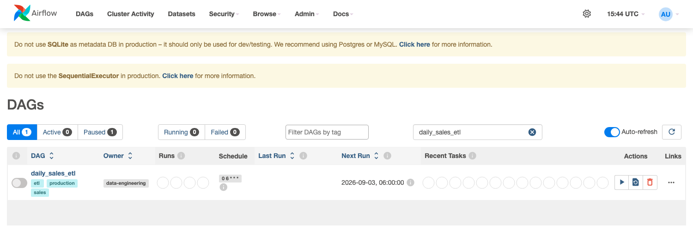Go to DAGs in the navbar
The width and height of the screenshot is (693, 231).
pos(85,14)
